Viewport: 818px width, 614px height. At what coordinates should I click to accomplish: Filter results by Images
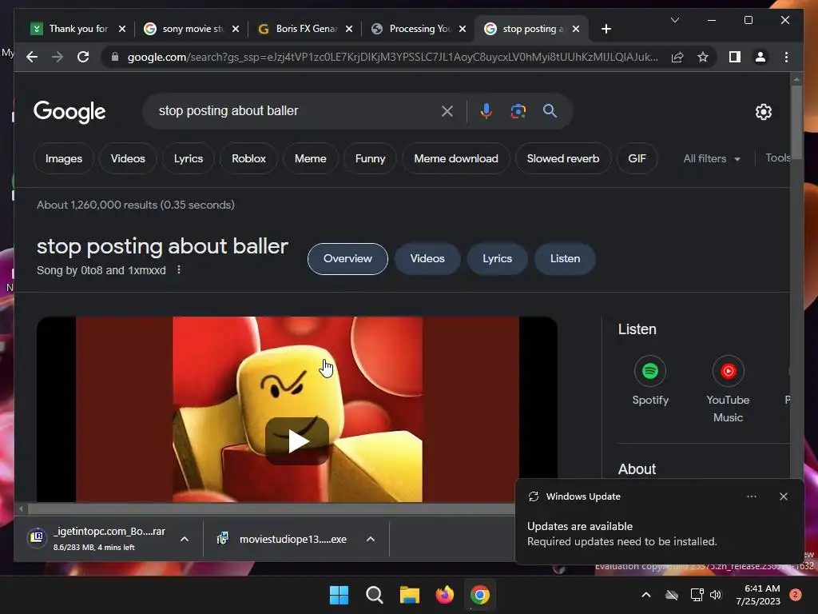[x=64, y=159]
